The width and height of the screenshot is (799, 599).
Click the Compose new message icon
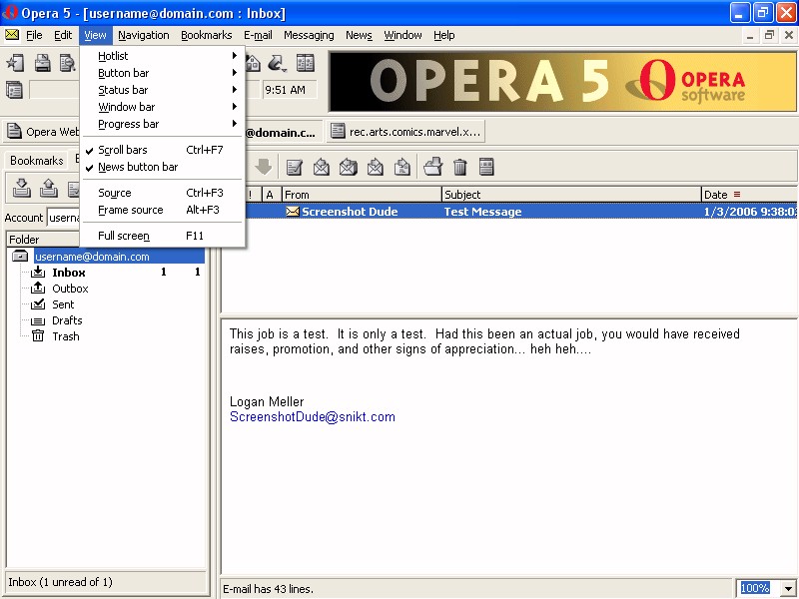(x=294, y=167)
